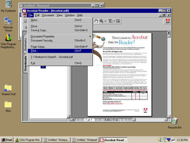Select the Text Select tool
Viewport: 190px width, 143px height.
click(x=110, y=21)
